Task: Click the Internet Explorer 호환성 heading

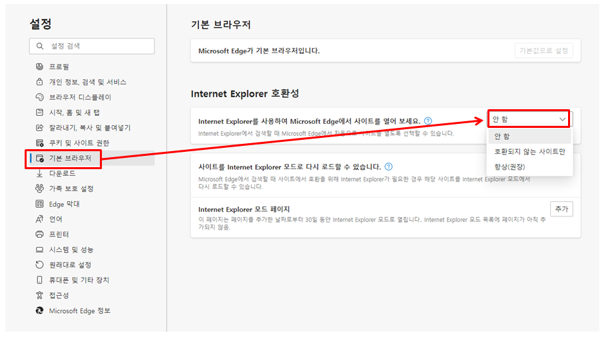Action: [x=244, y=93]
